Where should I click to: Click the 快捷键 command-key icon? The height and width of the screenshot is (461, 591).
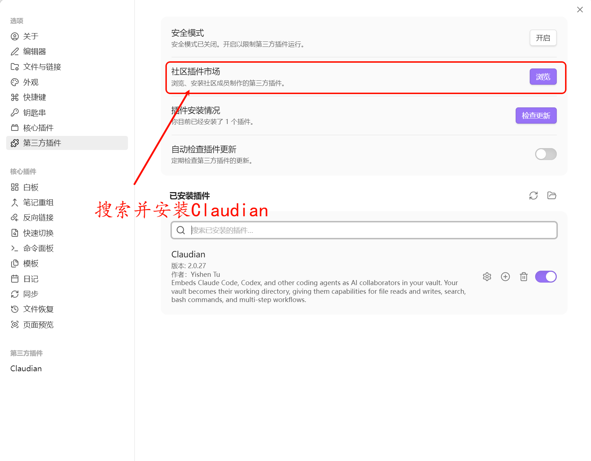[x=15, y=97]
